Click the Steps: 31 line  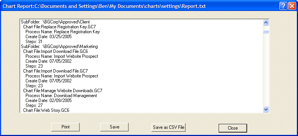pos(34,42)
